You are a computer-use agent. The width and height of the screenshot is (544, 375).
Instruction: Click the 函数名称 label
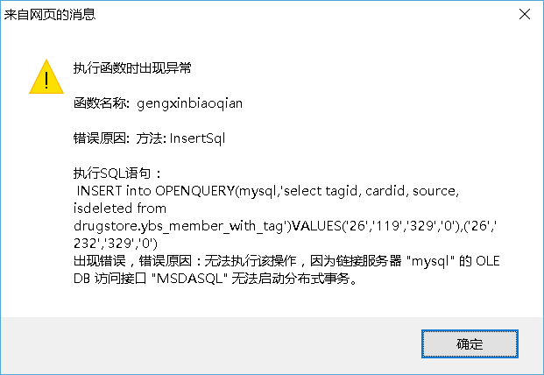(100, 103)
